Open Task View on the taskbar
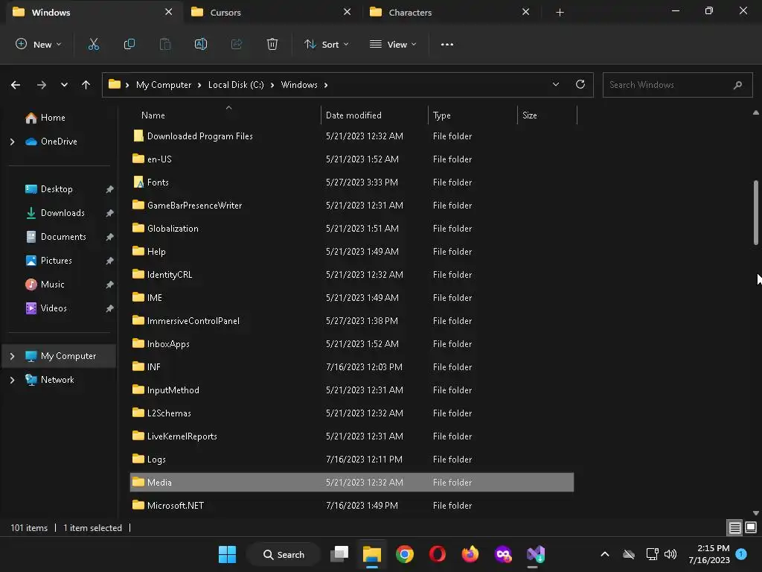The width and height of the screenshot is (762, 572). pos(339,554)
